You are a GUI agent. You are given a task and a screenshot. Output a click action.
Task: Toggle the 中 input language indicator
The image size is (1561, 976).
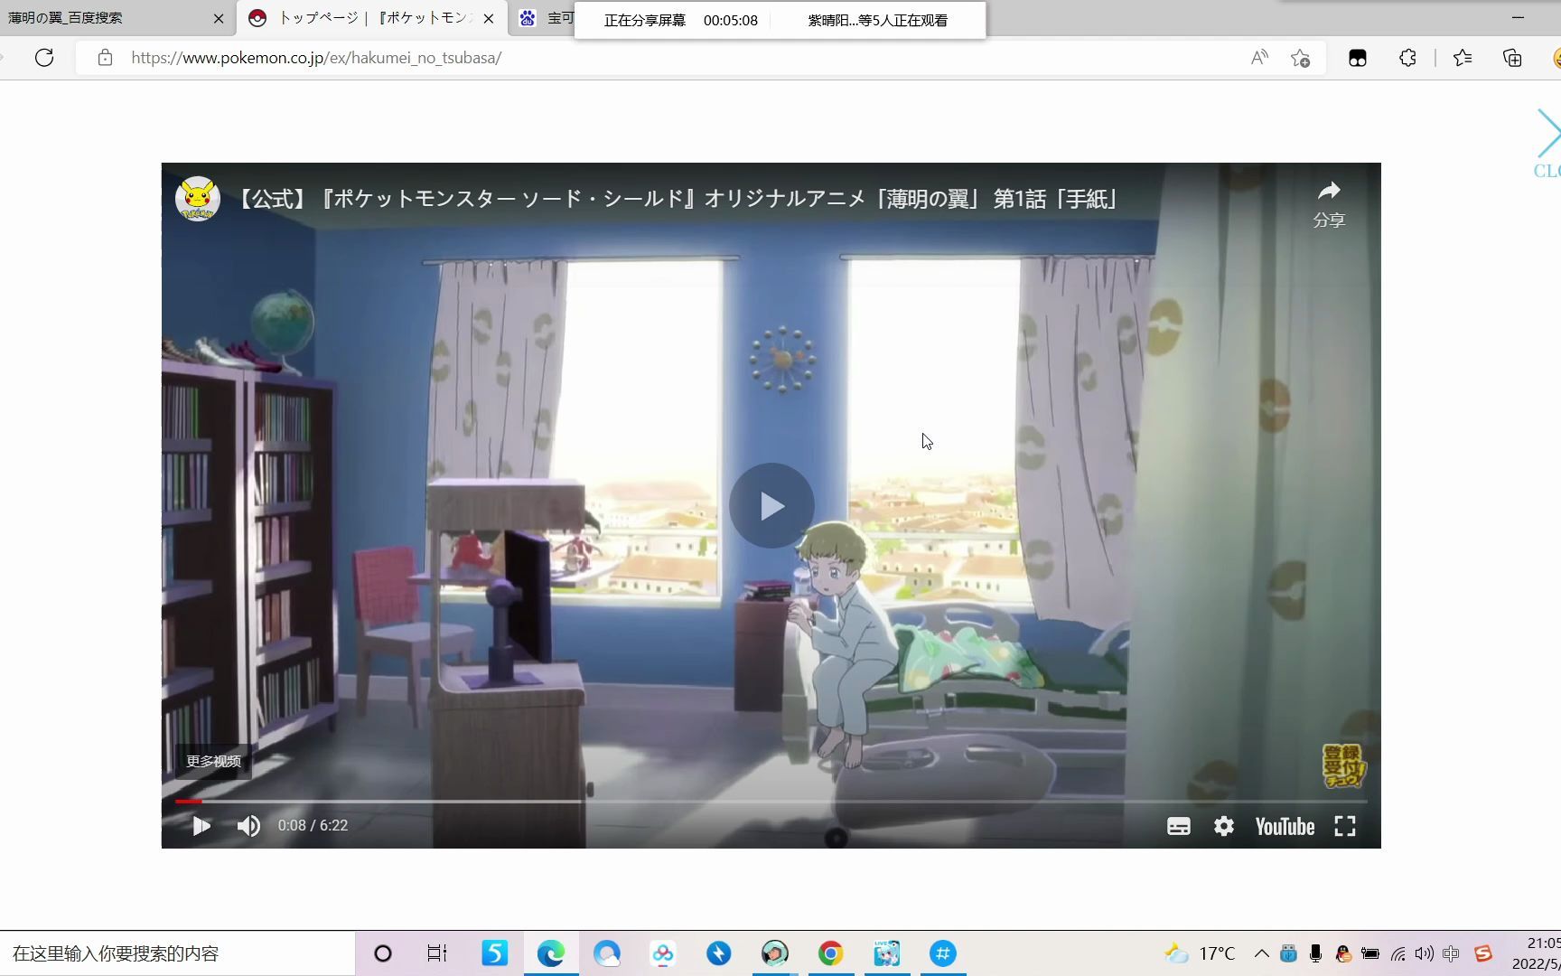[x=1452, y=953]
